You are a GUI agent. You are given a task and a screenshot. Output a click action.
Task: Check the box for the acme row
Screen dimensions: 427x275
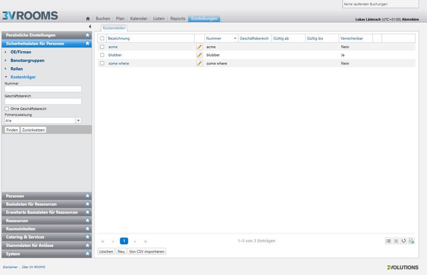[x=102, y=47]
